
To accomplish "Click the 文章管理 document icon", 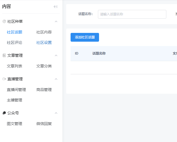I will (4, 55).
